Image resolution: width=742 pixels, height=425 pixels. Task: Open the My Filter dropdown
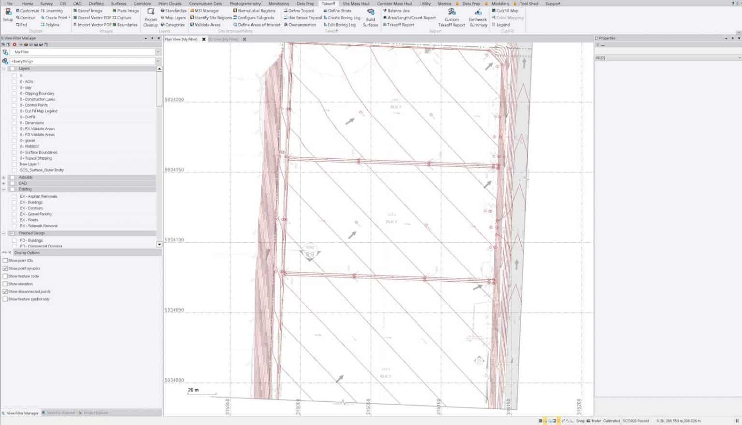pyautogui.click(x=158, y=52)
